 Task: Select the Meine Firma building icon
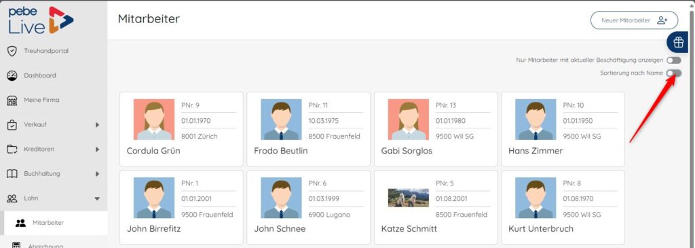click(12, 101)
